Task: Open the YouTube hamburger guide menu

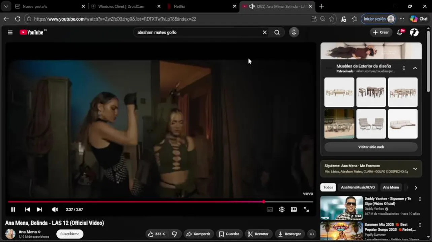Action: pyautogui.click(x=10, y=32)
